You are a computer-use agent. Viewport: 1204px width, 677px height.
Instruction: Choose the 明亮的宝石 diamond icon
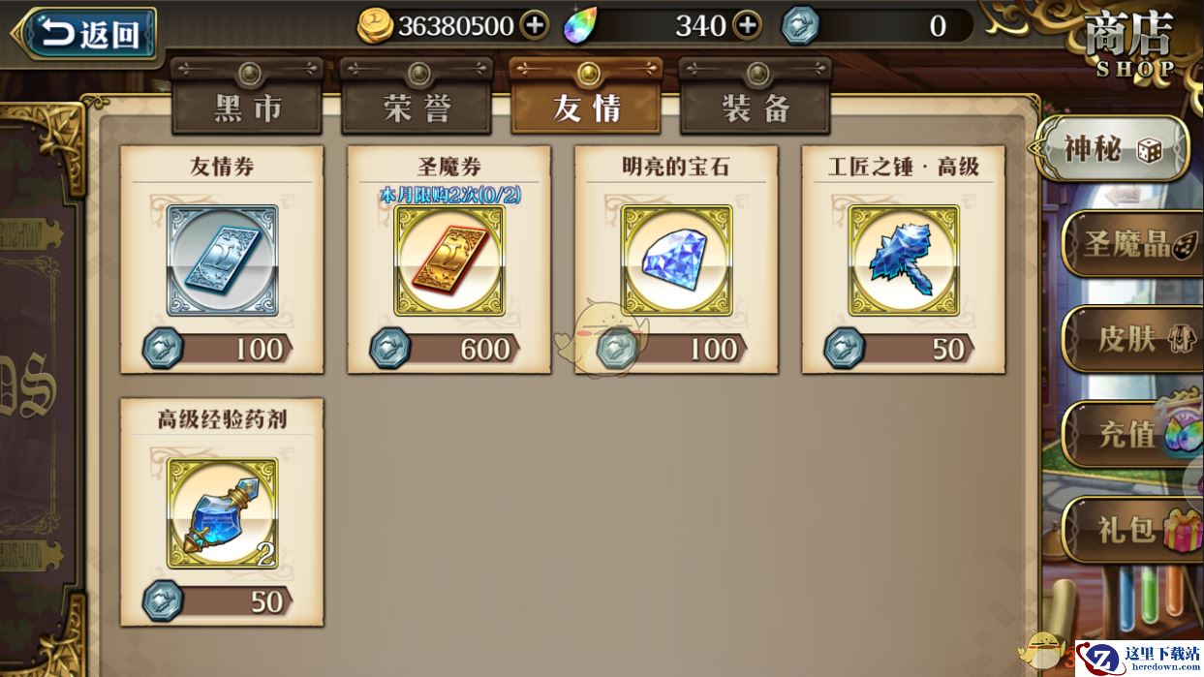676,261
